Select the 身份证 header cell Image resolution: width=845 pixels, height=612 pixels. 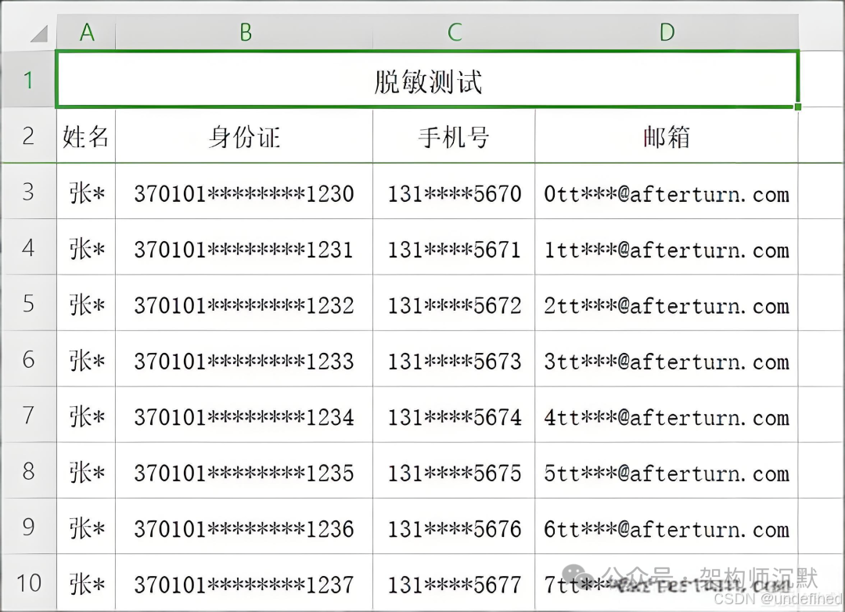(x=244, y=136)
